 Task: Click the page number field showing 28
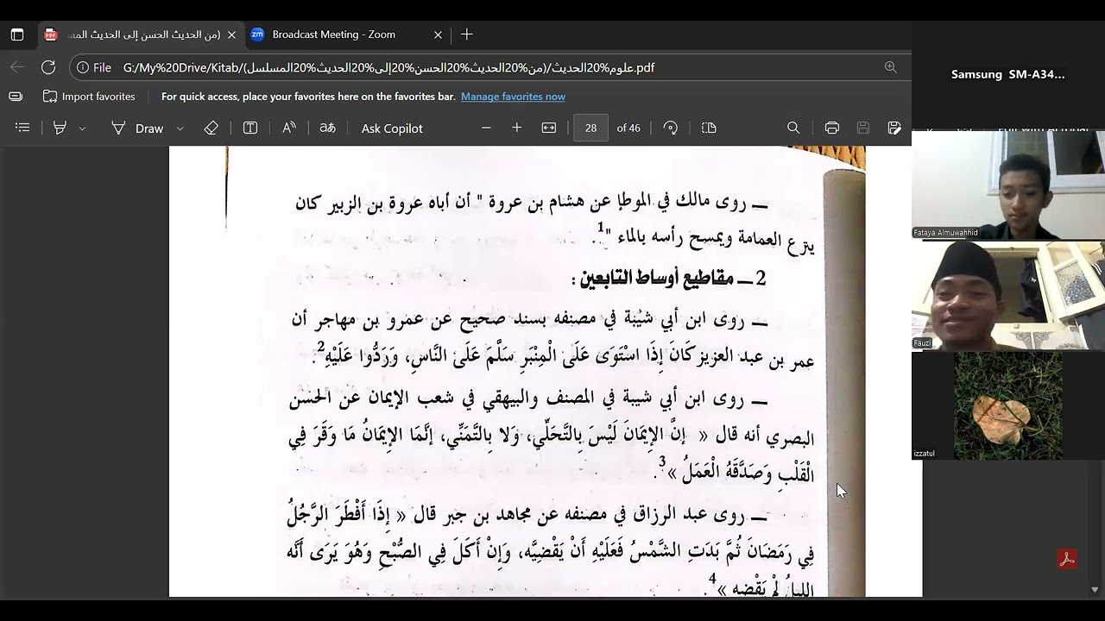(590, 128)
